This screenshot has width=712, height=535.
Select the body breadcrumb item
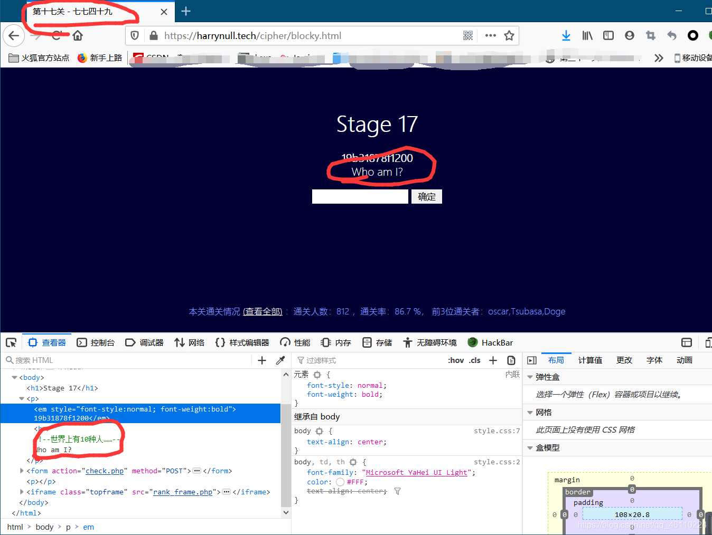44,527
